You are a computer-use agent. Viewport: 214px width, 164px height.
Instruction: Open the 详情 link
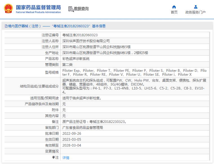coord(66,158)
